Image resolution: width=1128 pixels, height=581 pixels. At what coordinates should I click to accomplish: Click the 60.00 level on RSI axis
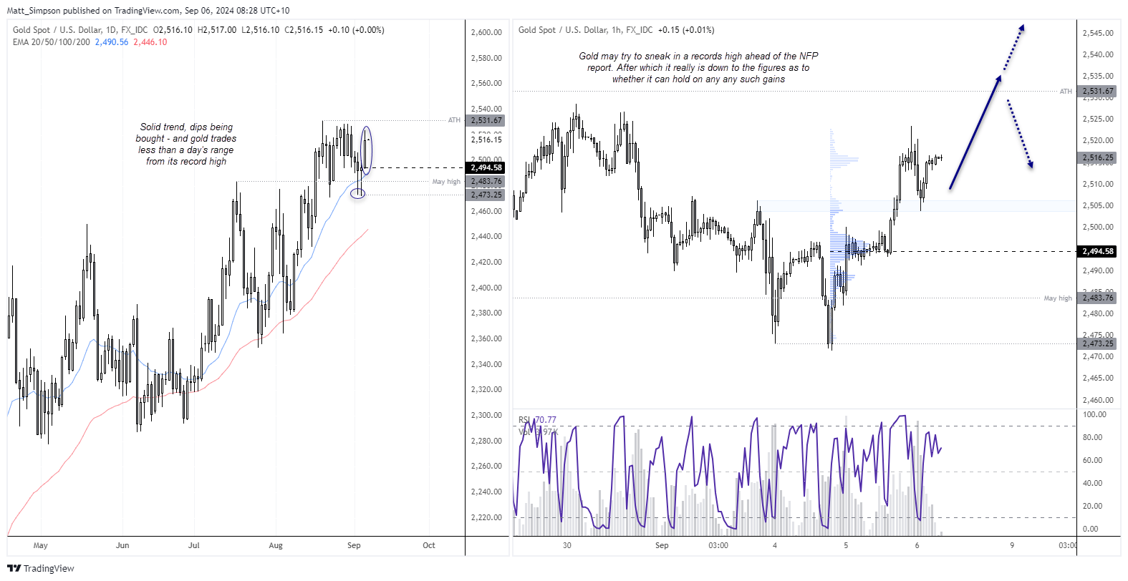[1092, 460]
